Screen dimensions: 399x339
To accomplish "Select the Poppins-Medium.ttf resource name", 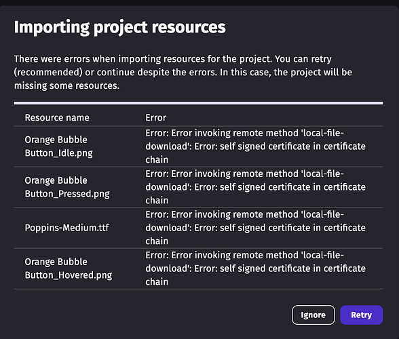I will 66,228.
